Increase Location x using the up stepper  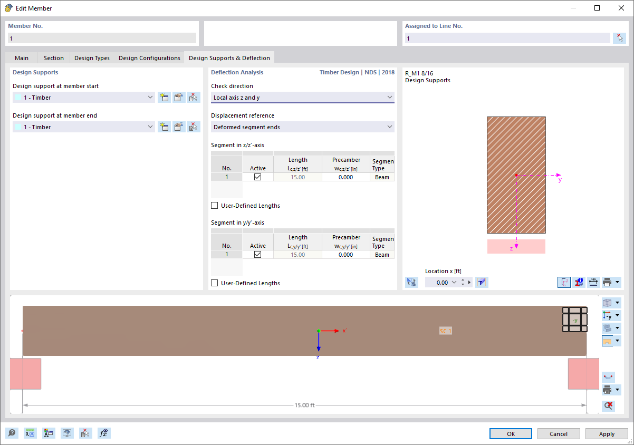click(x=463, y=279)
